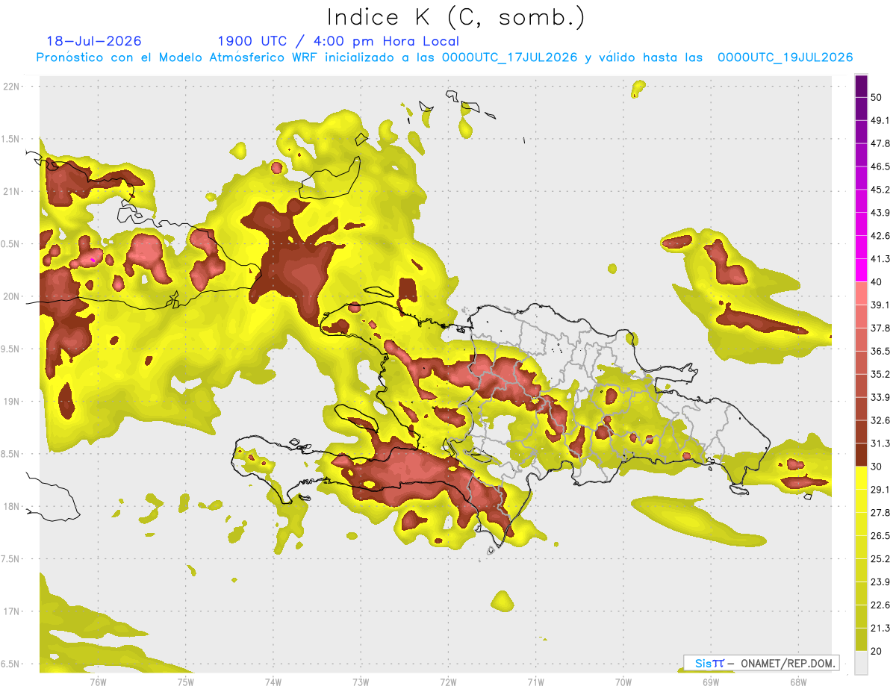Pick the dark purple swatch above 50
The image size is (896, 692).
[861, 86]
